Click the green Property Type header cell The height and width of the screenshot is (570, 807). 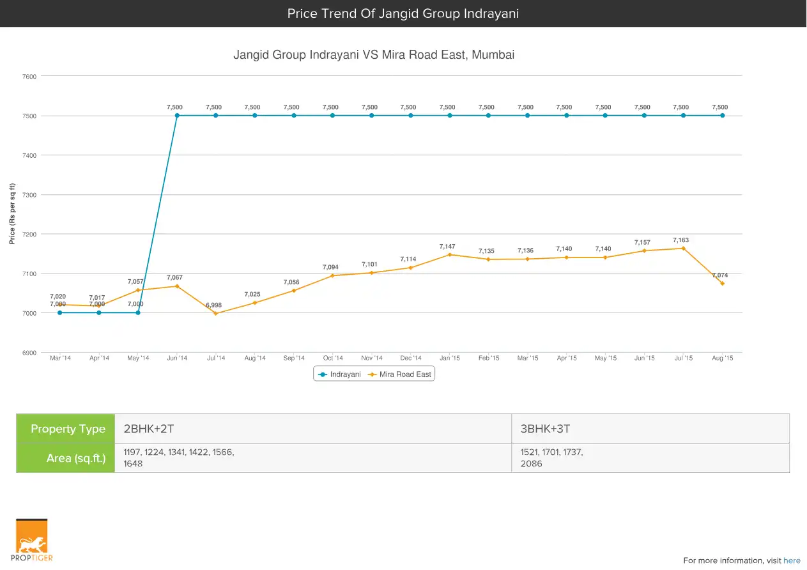coord(66,429)
